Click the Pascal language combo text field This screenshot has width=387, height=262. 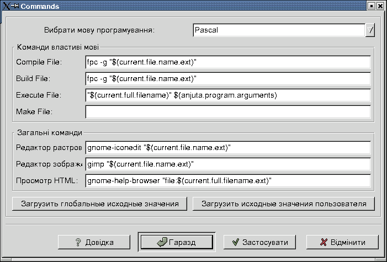[278, 30]
